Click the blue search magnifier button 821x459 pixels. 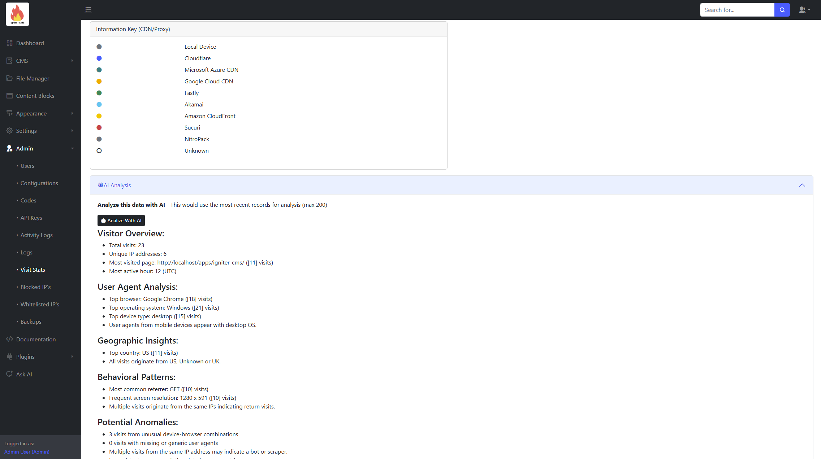pyautogui.click(x=782, y=10)
